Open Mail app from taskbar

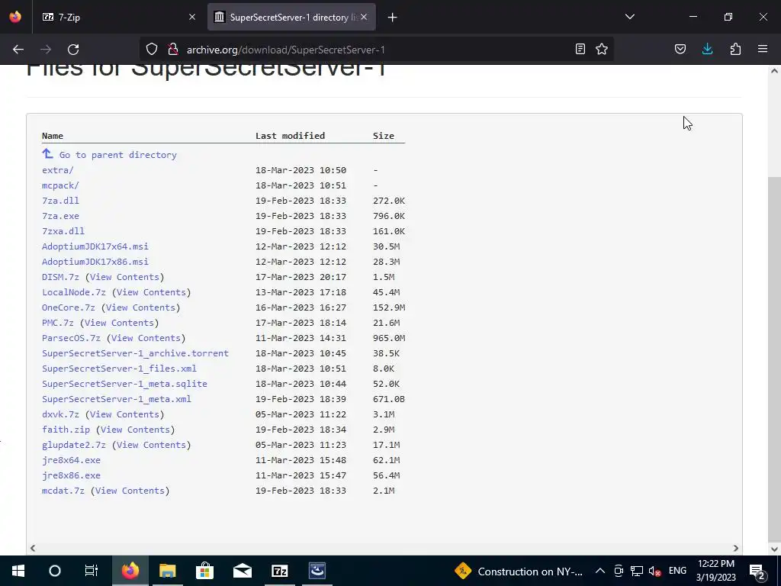pos(242,571)
